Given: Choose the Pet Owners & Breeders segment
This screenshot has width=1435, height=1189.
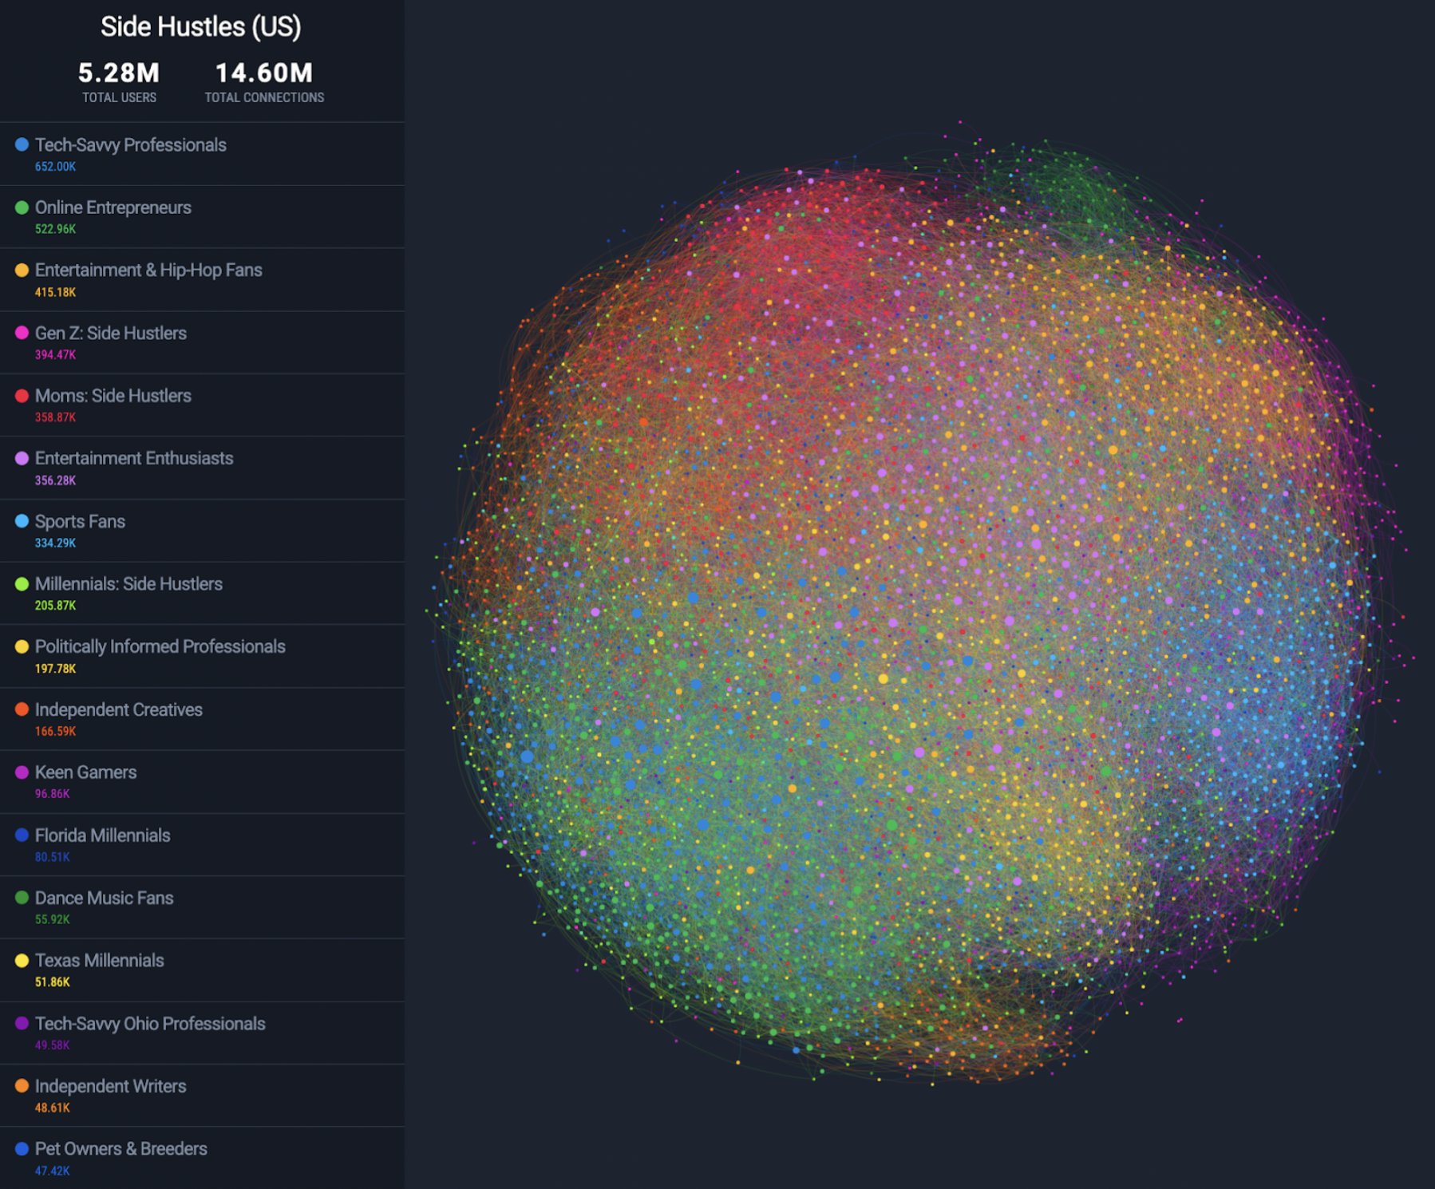Looking at the screenshot, I should 202,1158.
